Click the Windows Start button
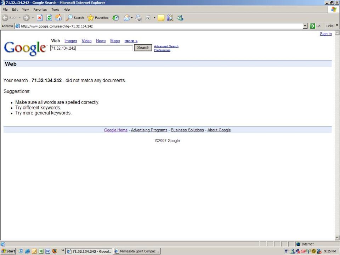This screenshot has height=255, width=340. tap(8, 251)
